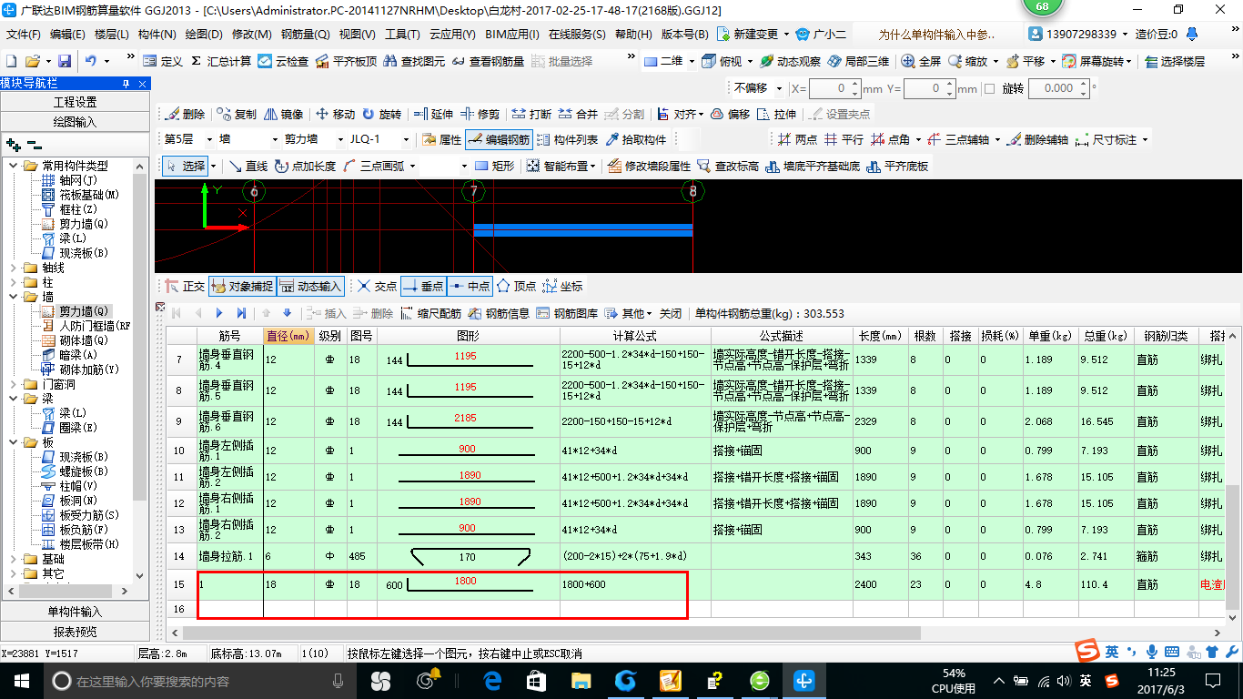The height and width of the screenshot is (699, 1243).
Task: Open the JLQ-1 component name dropdown
Action: coord(379,139)
